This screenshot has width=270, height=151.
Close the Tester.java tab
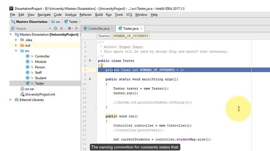[141, 29]
